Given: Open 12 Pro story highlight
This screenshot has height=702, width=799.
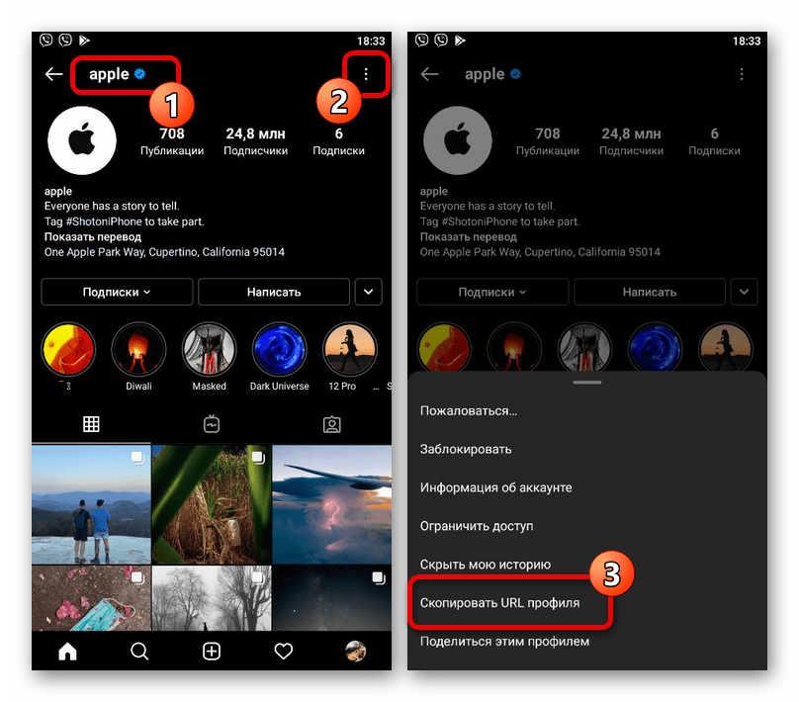Looking at the screenshot, I should [x=350, y=349].
